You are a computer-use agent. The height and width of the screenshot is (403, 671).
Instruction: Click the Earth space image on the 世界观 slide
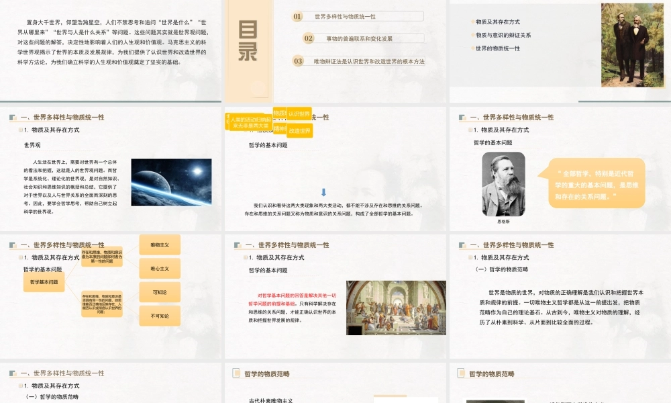172,183
